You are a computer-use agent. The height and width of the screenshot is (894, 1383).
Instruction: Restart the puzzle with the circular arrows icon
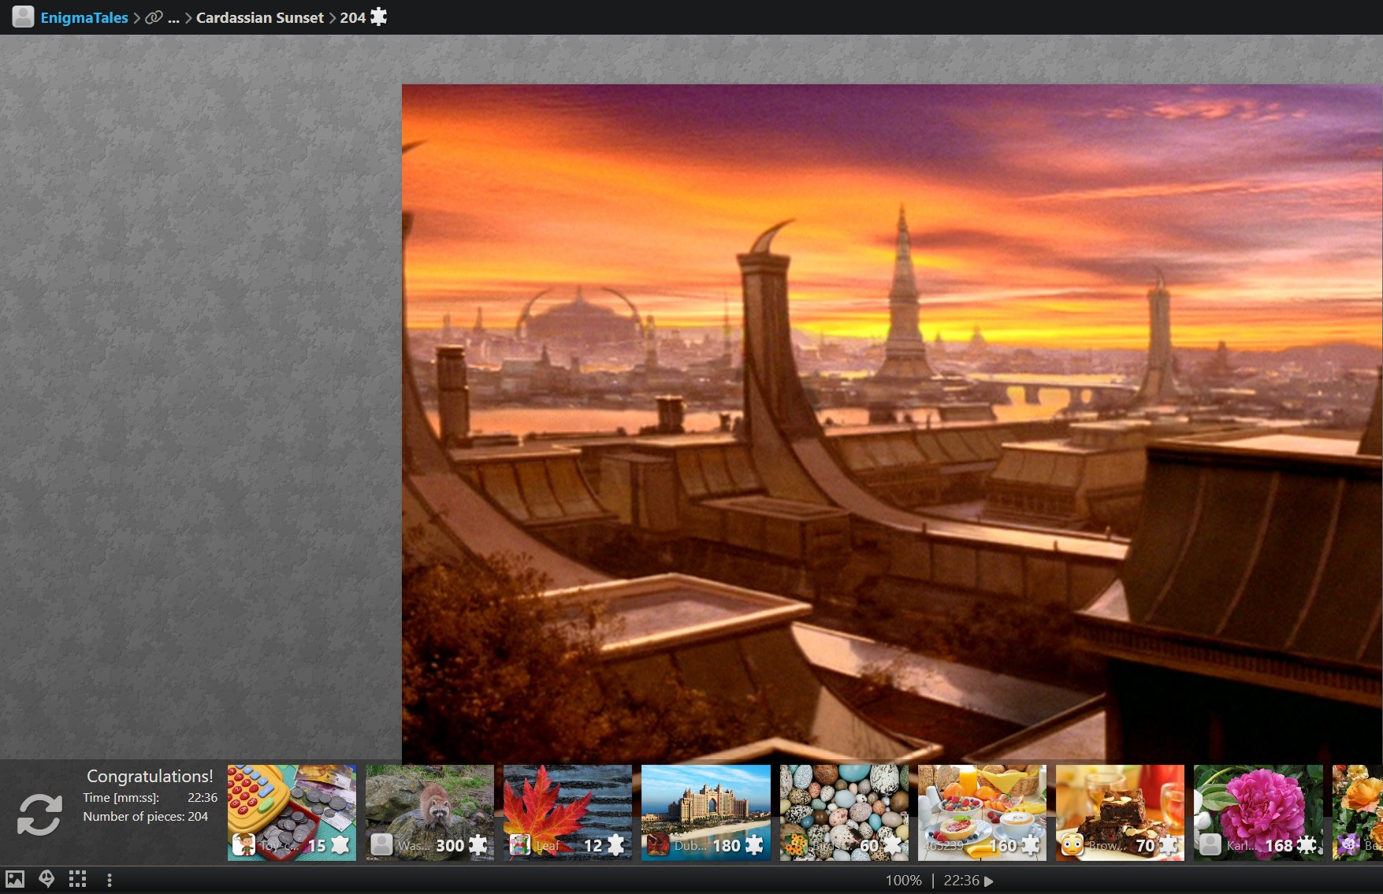click(39, 814)
